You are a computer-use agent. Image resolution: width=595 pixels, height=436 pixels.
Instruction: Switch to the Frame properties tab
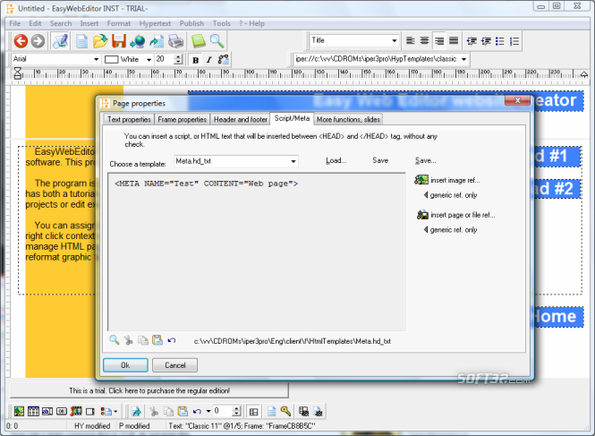[183, 119]
